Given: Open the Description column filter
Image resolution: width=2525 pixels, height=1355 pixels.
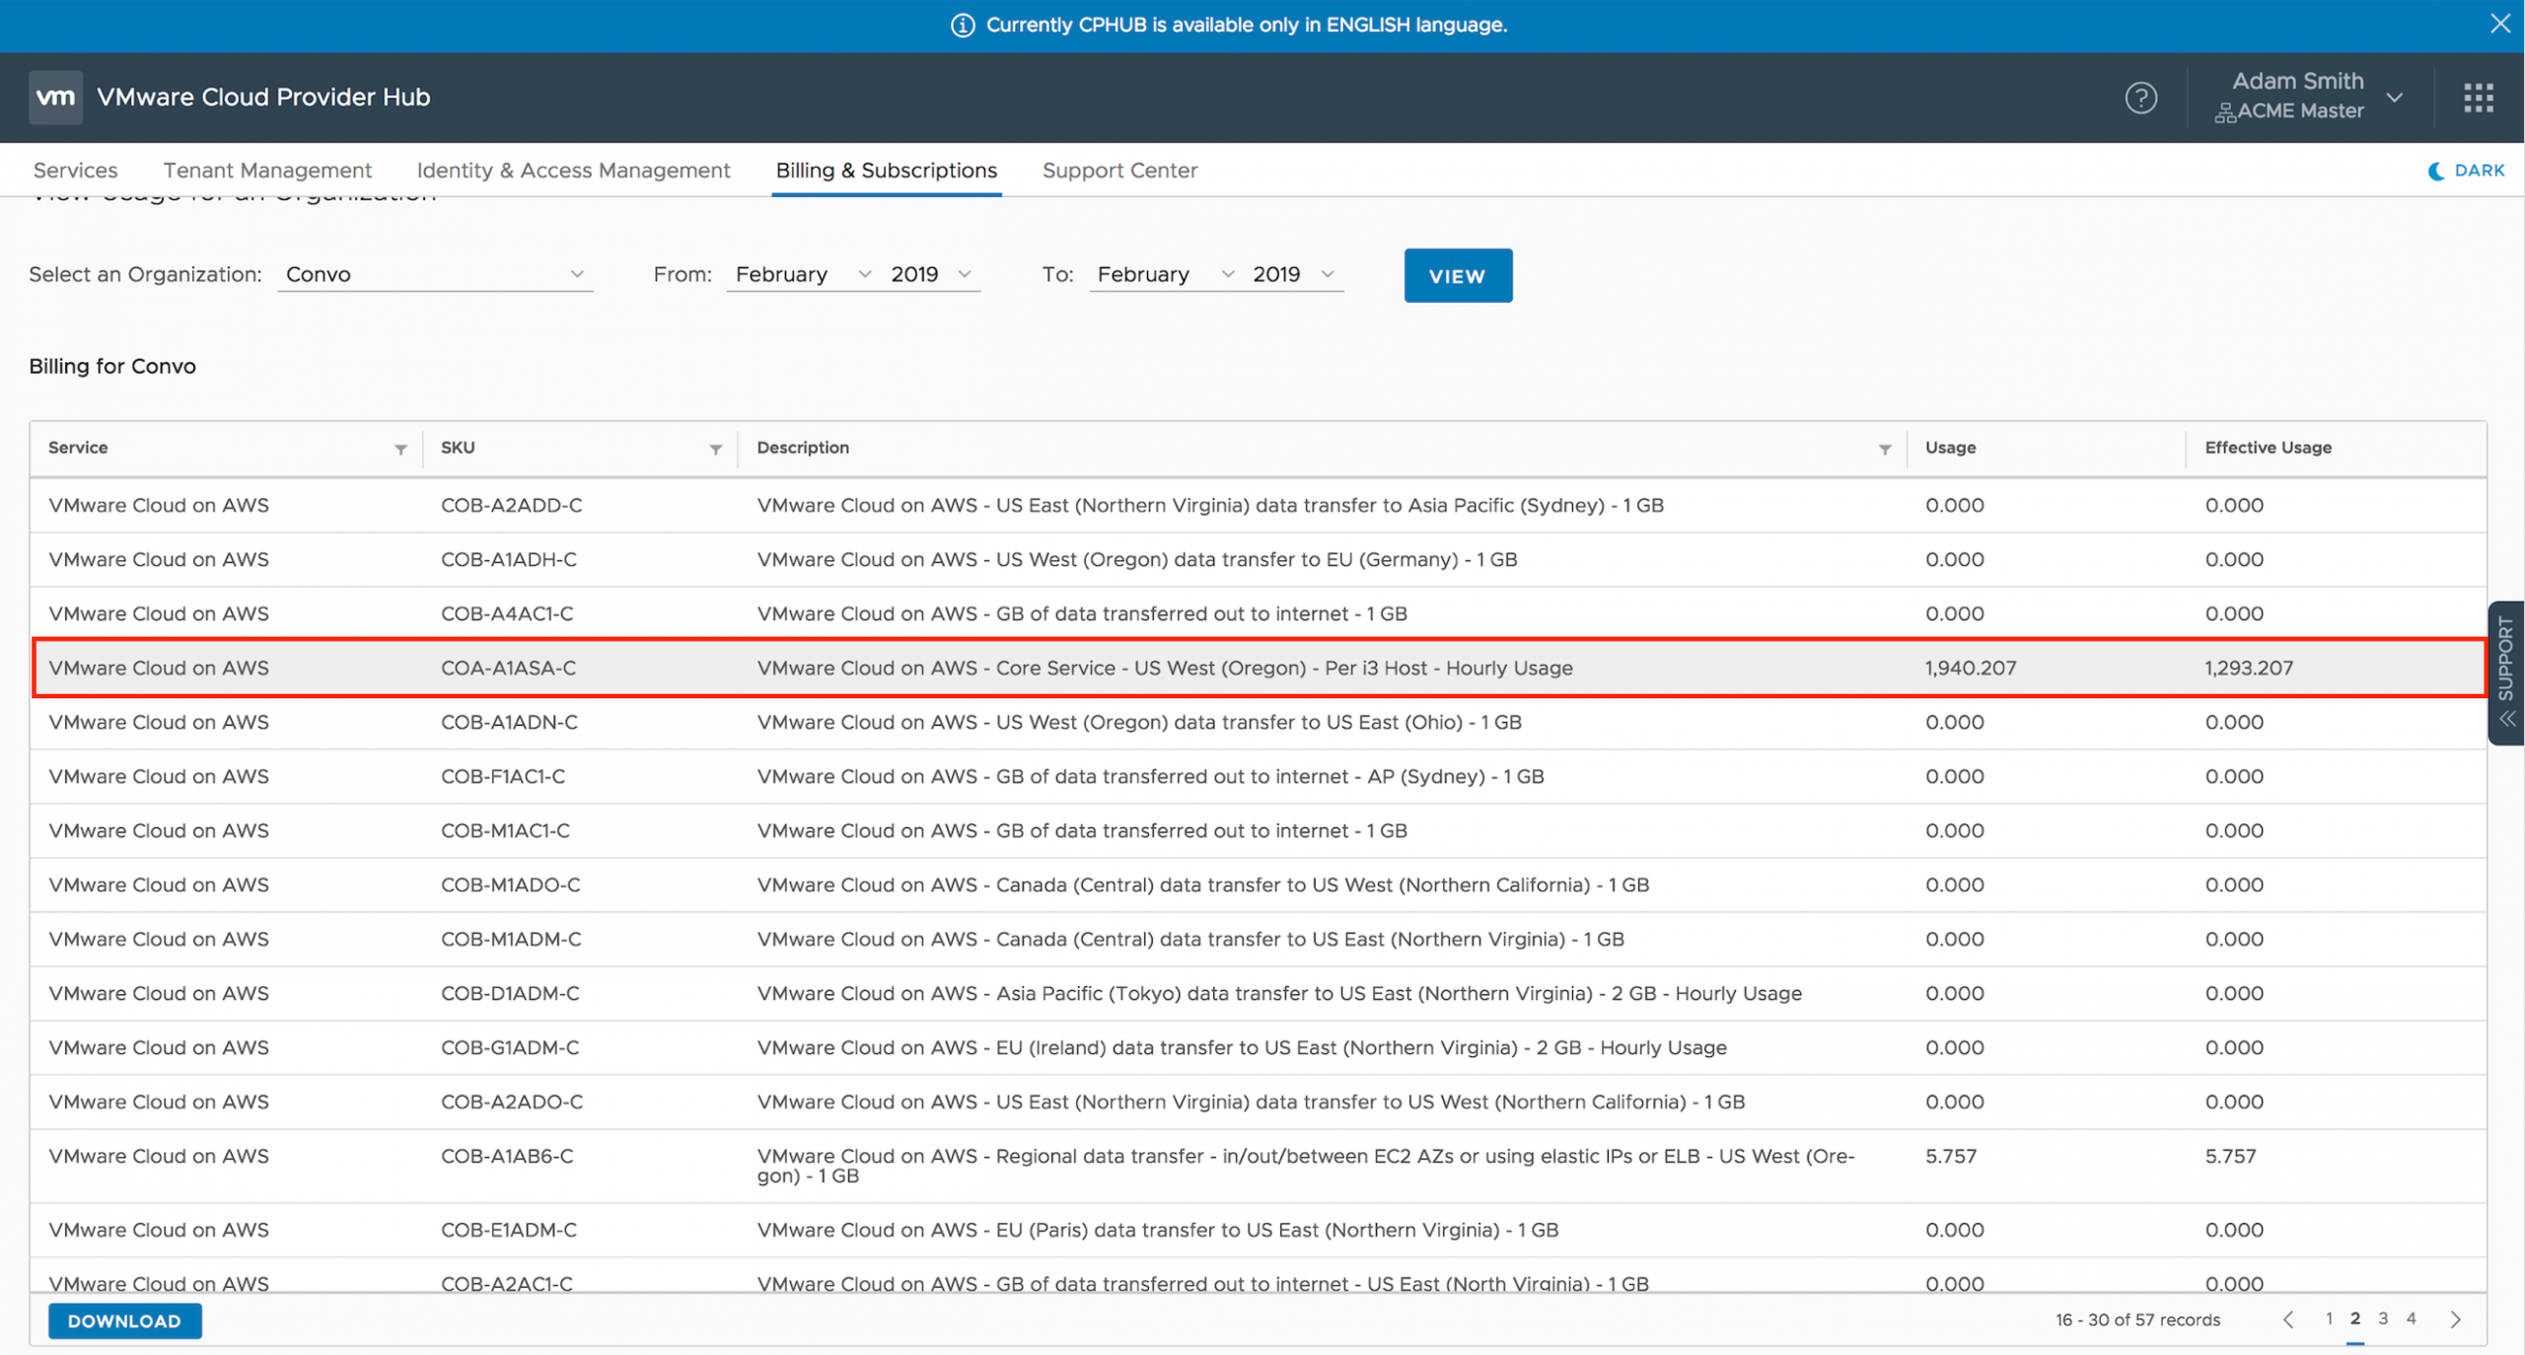Looking at the screenshot, I should 1884,449.
